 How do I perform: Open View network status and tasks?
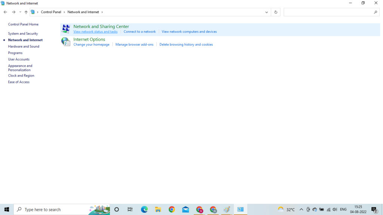tap(95, 32)
